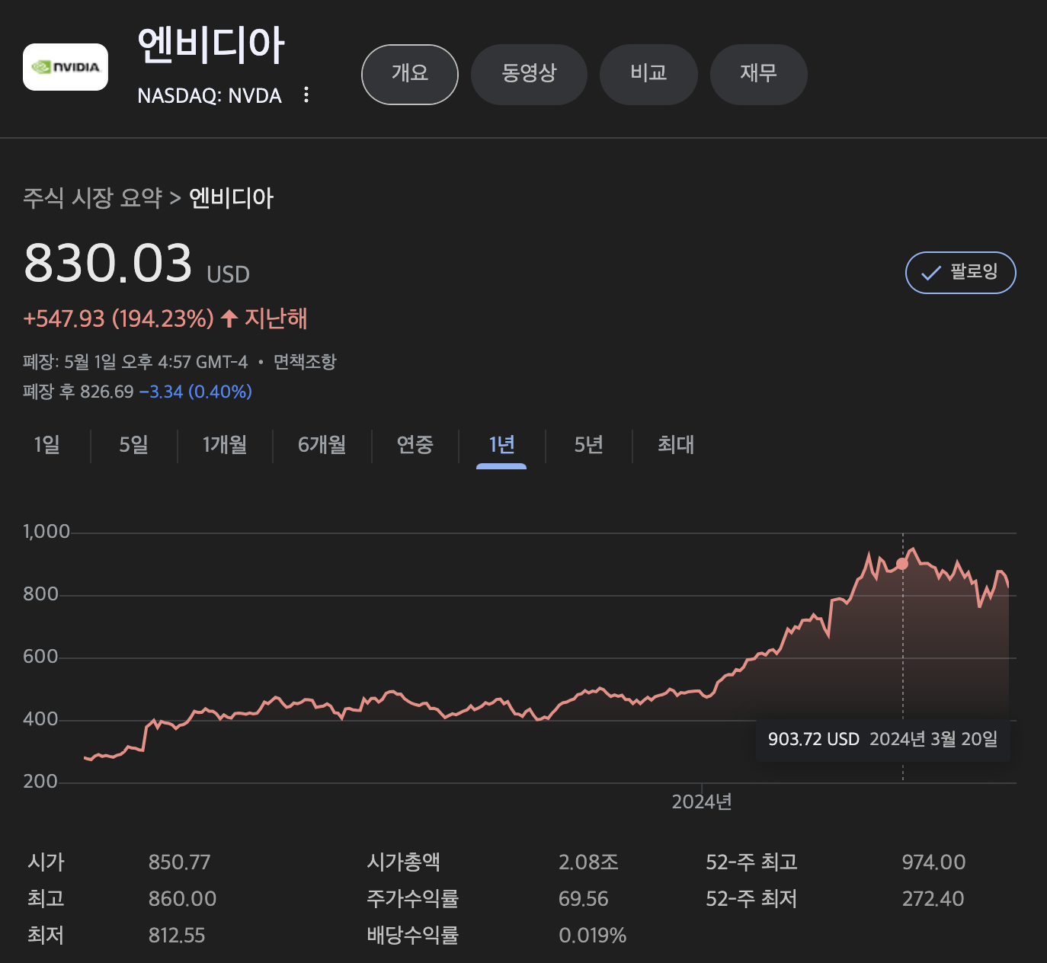
Task: Click the 최고 value 860.00
Action: [183, 899]
